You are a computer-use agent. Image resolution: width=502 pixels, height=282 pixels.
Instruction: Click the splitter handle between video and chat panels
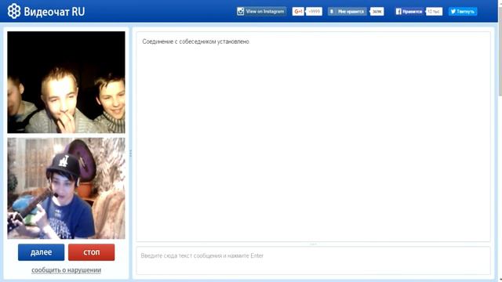tap(130, 154)
